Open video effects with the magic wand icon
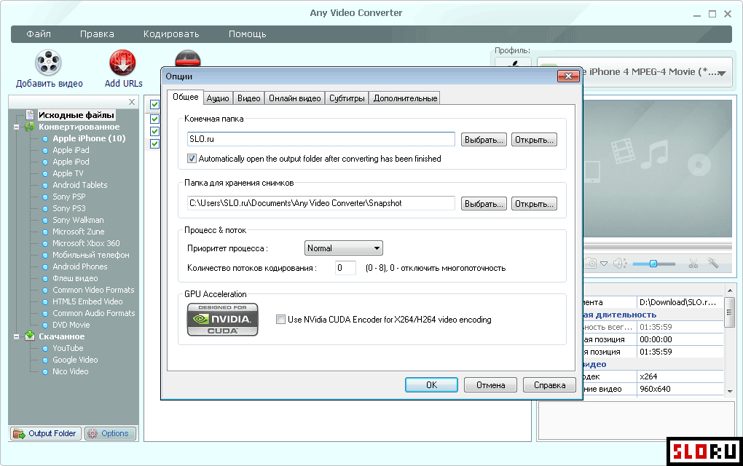743x466 pixels. [x=712, y=262]
